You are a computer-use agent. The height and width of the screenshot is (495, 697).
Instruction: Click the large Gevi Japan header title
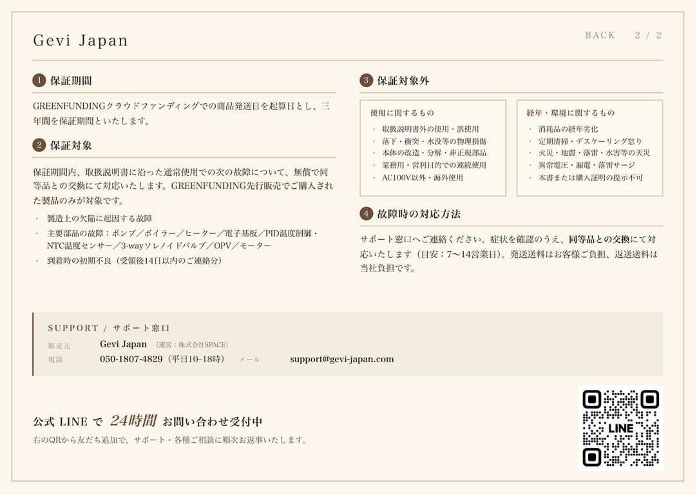click(81, 41)
